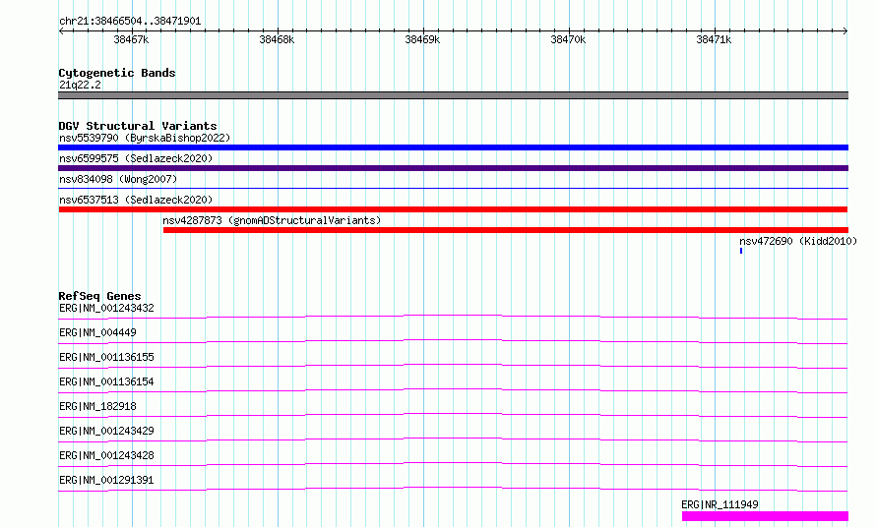
Task: Click the ERG|NM_001136154 transcript label
Action: pos(106,381)
